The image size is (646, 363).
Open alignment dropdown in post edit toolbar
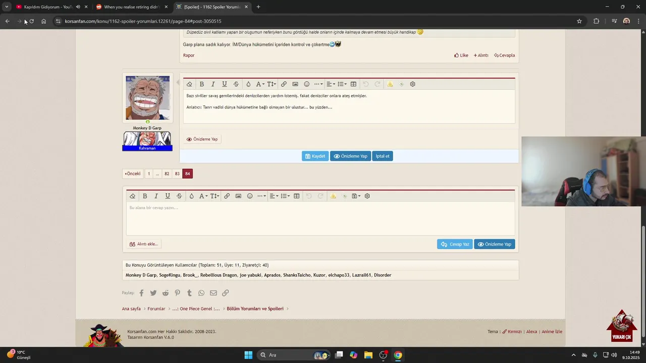point(331,84)
